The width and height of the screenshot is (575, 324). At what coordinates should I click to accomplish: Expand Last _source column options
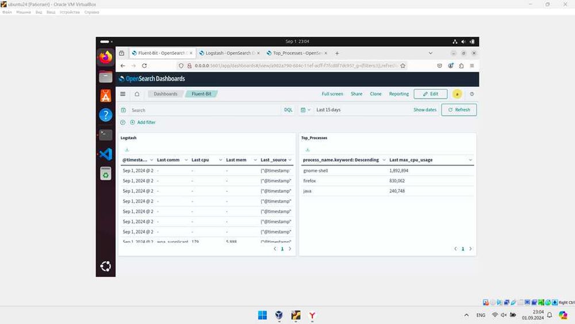click(290, 160)
